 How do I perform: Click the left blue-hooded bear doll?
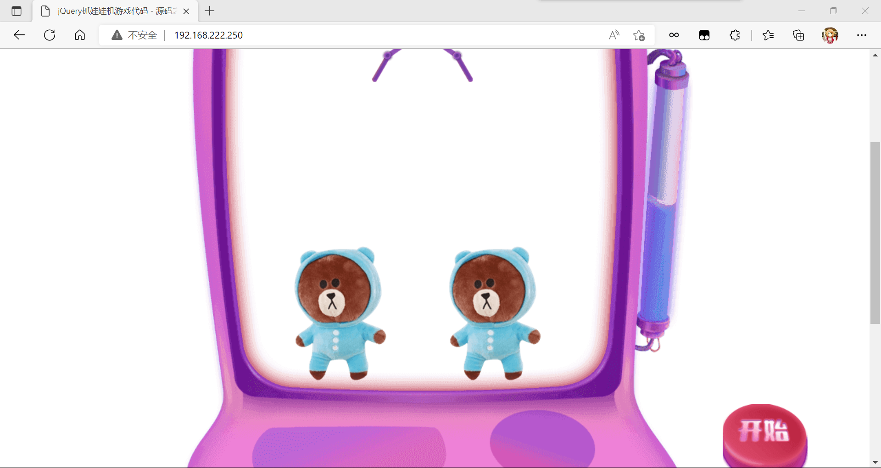coord(340,313)
